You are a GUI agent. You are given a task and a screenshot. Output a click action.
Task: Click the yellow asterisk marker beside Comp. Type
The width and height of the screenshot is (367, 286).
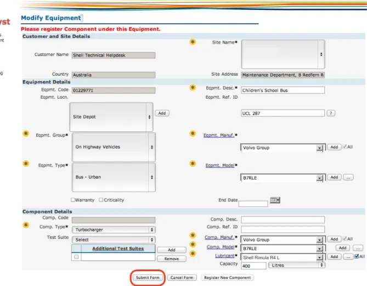[26, 225]
